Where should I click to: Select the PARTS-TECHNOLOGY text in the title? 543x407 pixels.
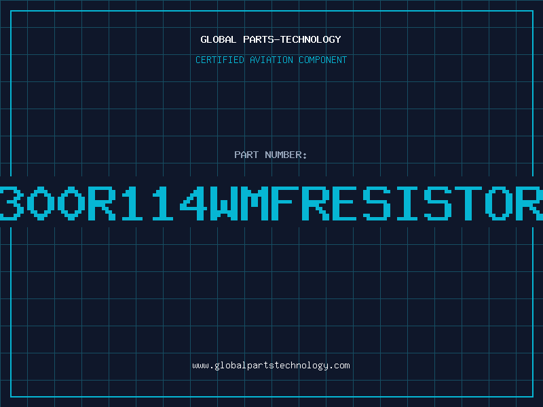pos(292,39)
